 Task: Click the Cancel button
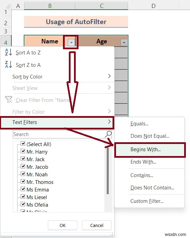point(97,225)
